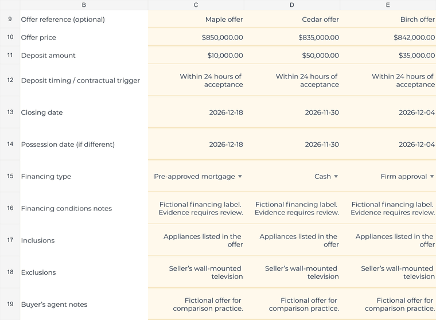Open the Firm approval financing dropdown

coord(432,176)
